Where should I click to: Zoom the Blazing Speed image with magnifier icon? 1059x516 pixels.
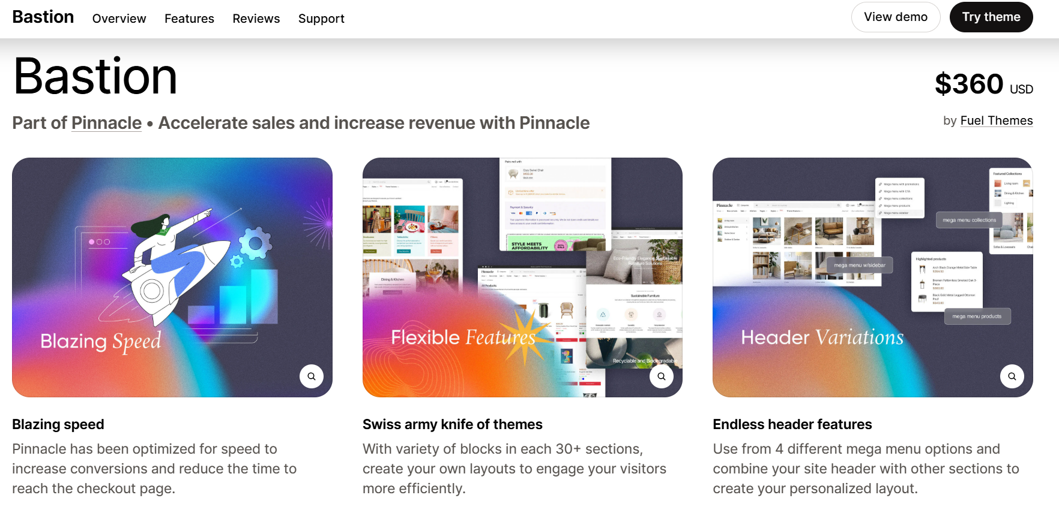coord(311,376)
